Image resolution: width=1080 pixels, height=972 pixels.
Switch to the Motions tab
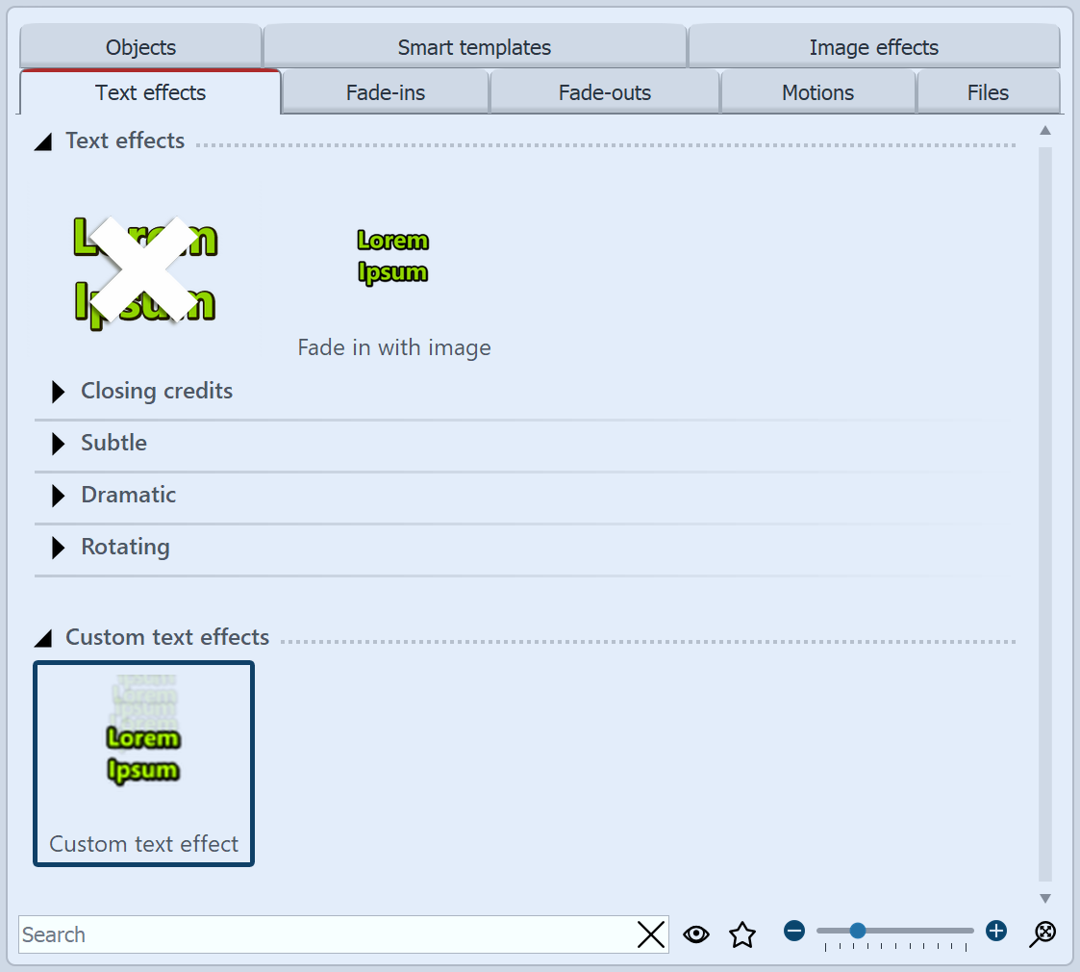point(816,91)
